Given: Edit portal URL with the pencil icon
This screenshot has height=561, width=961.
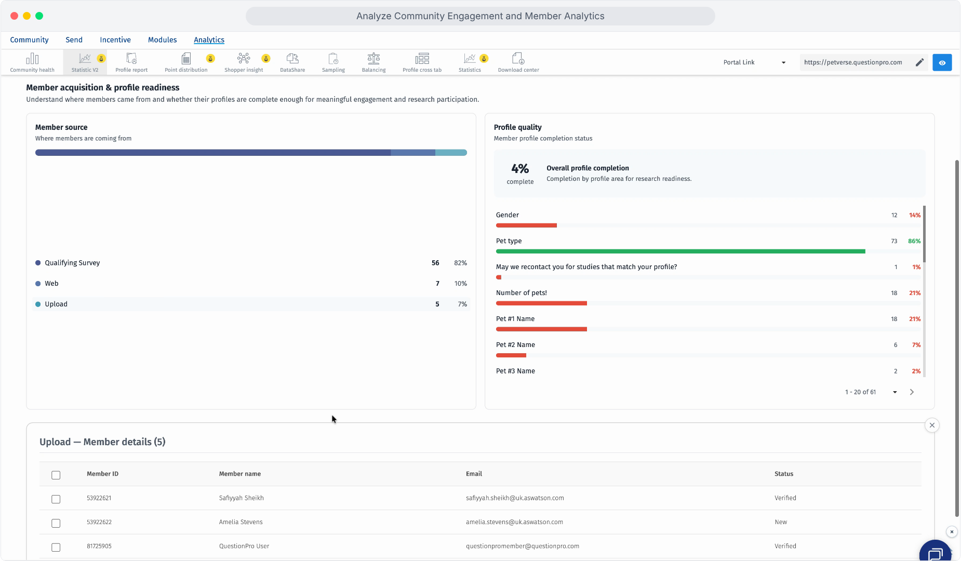Looking at the screenshot, I should pyautogui.click(x=919, y=62).
